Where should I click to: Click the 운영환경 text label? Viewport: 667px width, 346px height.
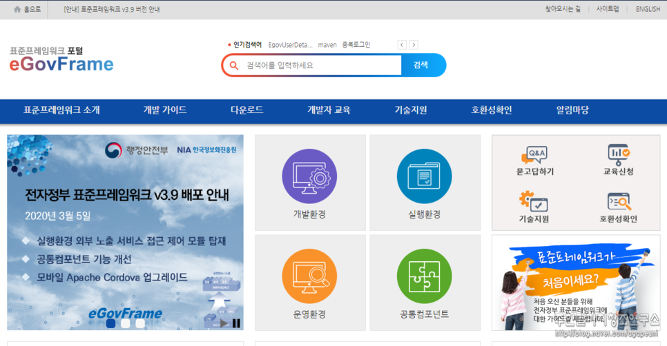point(309,314)
